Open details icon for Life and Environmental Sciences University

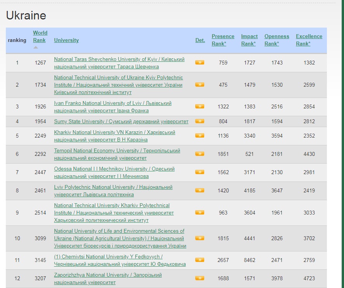point(200,238)
